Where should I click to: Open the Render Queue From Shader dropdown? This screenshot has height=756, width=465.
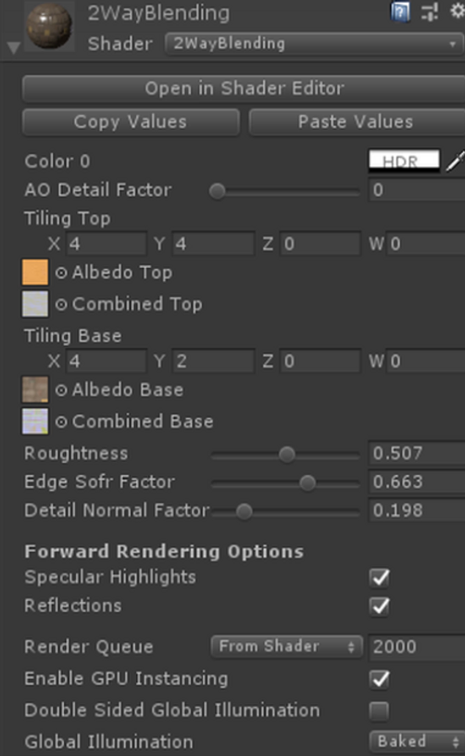[286, 647]
